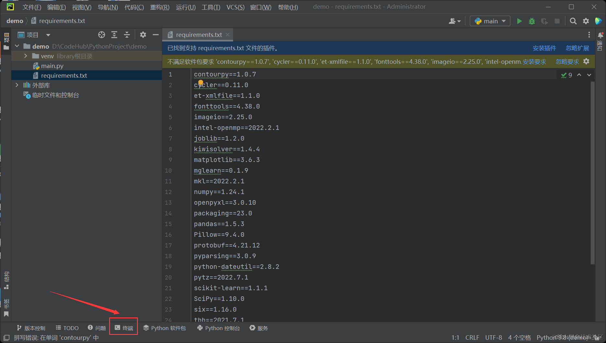Viewport: 606px width, 343px height.
Task: Open IDE settings gear in top toolbar
Action: click(586, 21)
